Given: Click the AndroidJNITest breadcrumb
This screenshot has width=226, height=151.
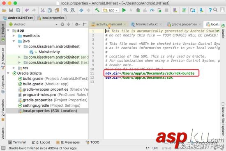Looking at the screenshot, I should (20, 18).
